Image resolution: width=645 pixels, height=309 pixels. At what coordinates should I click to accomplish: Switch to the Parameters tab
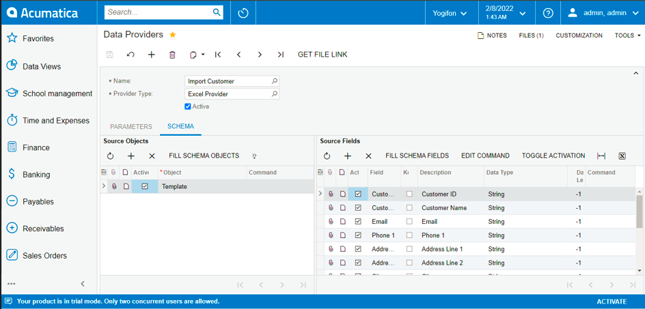(x=131, y=127)
